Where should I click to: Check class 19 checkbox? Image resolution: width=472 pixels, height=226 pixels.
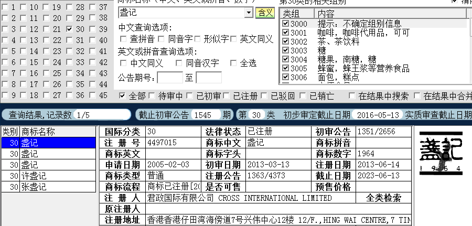pyautogui.click(x=46, y=7)
